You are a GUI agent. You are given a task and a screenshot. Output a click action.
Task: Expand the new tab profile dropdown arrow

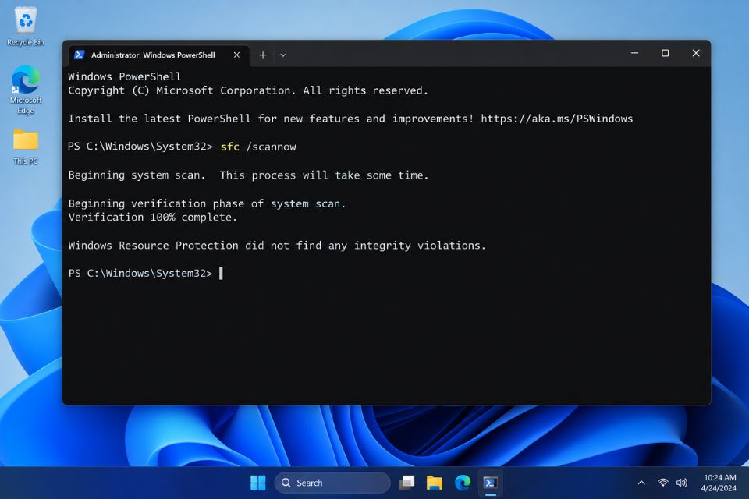click(x=282, y=55)
